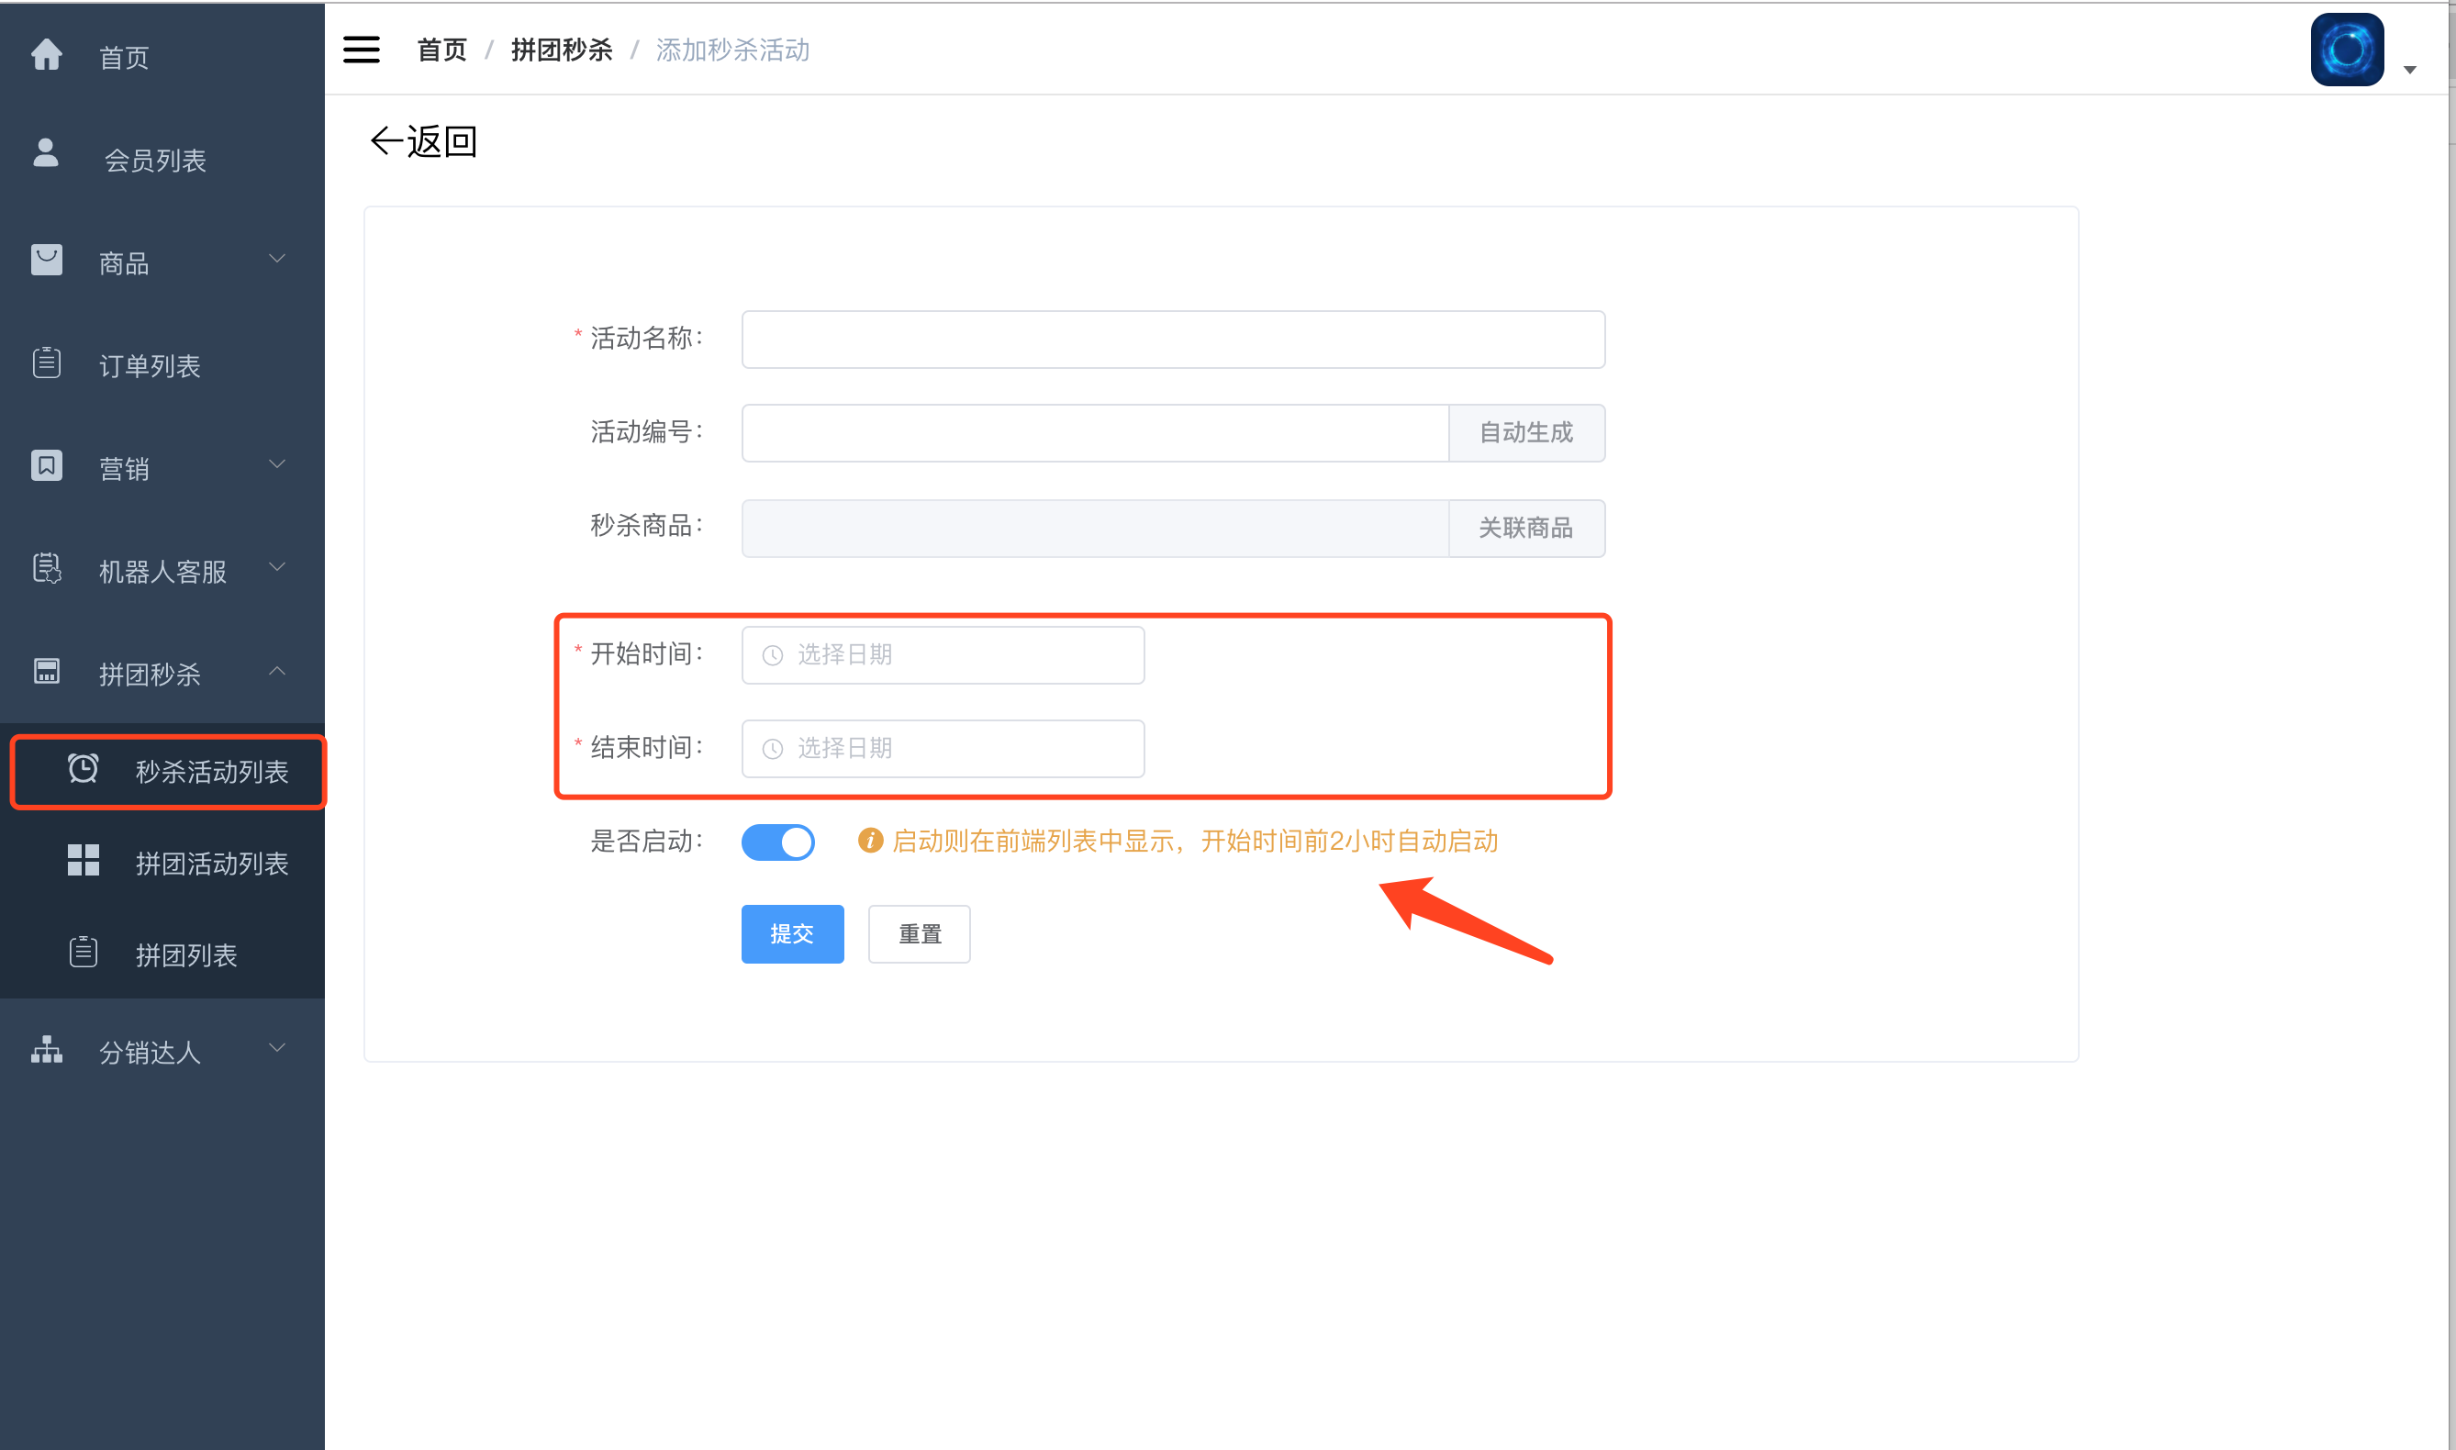
Task: Click the 重置 reset button
Action: click(920, 934)
